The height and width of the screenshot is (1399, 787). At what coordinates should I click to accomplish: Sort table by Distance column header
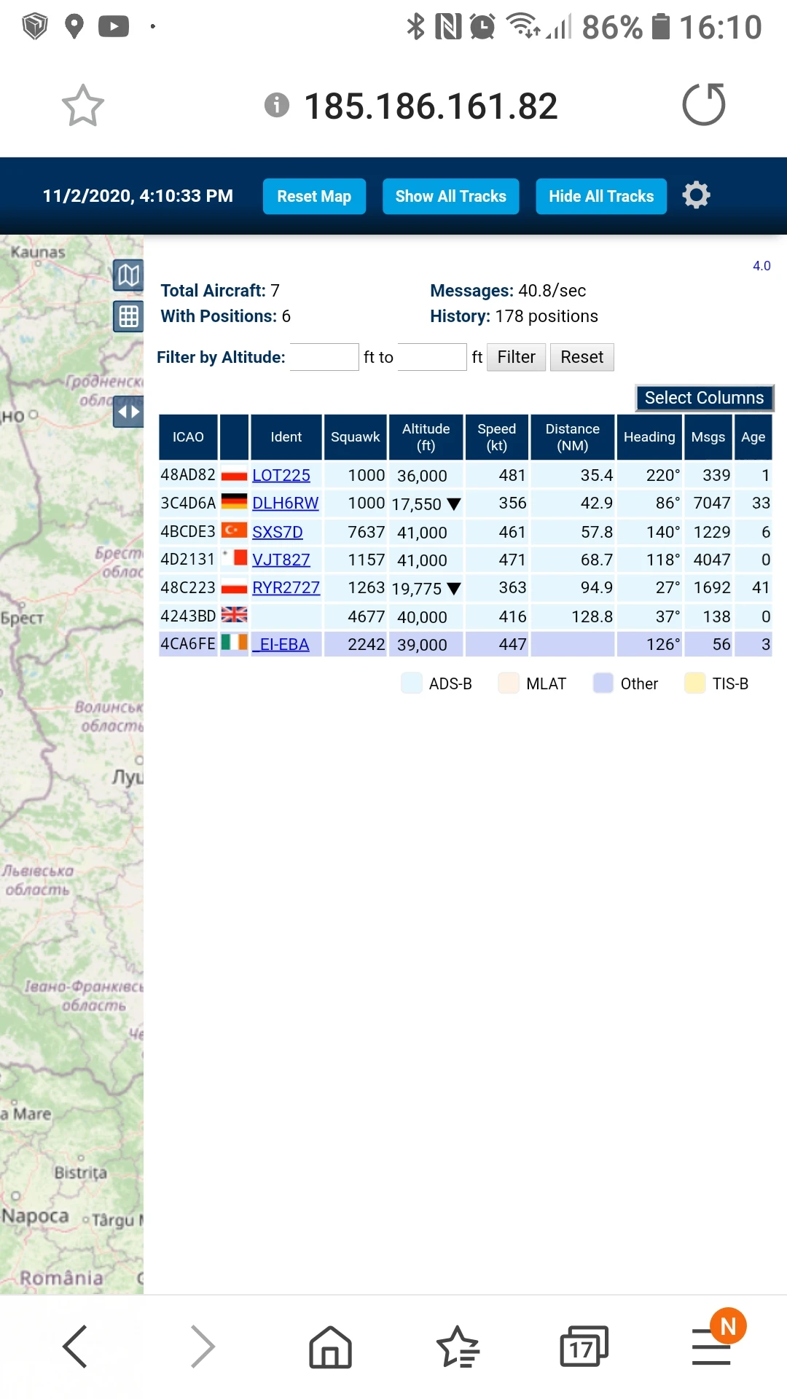coord(573,437)
